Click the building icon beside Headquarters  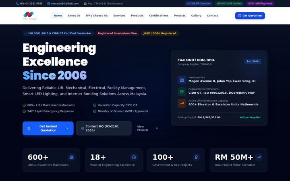(182, 80)
